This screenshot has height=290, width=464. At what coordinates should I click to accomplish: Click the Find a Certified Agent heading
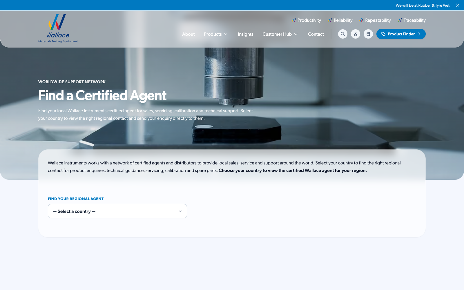[x=102, y=95]
